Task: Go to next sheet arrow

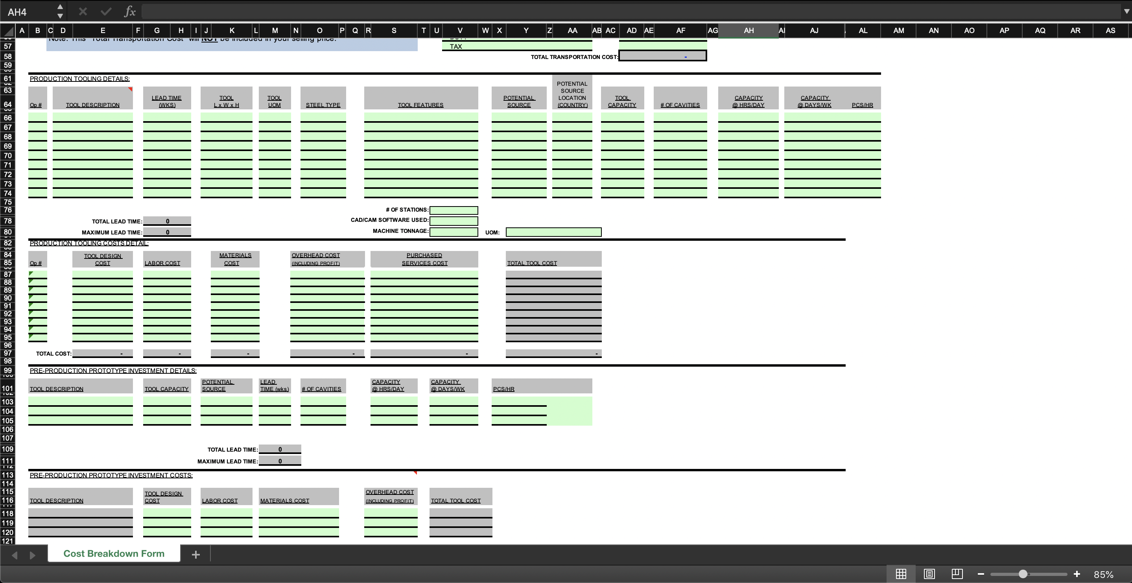Action: pos(32,555)
